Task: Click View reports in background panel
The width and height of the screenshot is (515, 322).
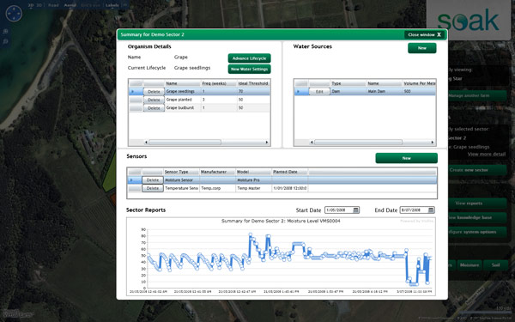Action: [477, 203]
